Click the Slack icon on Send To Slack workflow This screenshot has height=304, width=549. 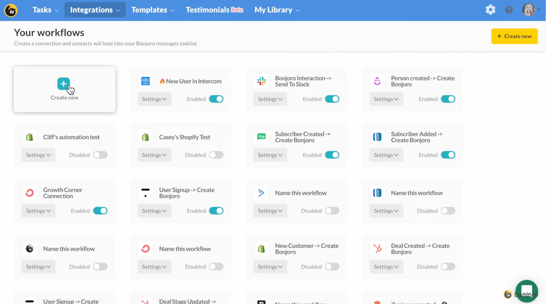(261, 81)
